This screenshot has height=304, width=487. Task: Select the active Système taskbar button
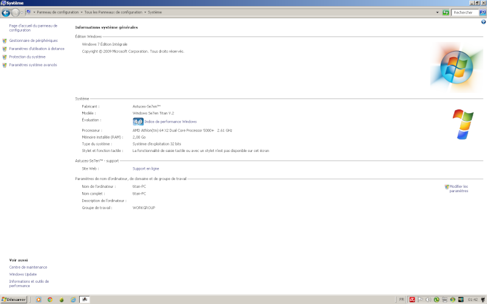pos(85,299)
